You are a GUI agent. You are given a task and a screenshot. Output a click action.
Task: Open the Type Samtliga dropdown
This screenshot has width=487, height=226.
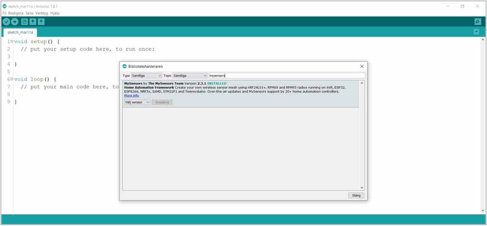pyautogui.click(x=146, y=75)
